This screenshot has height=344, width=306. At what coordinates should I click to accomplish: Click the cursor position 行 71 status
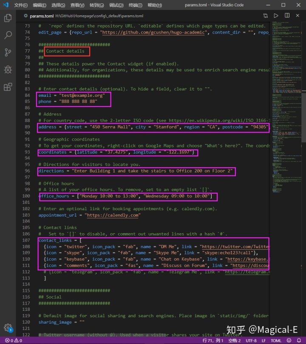[x=212, y=341]
